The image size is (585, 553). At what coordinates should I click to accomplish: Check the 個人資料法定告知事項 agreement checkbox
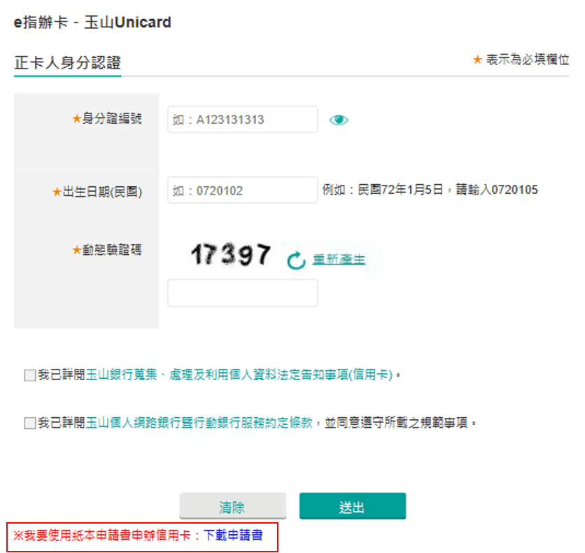click(29, 375)
